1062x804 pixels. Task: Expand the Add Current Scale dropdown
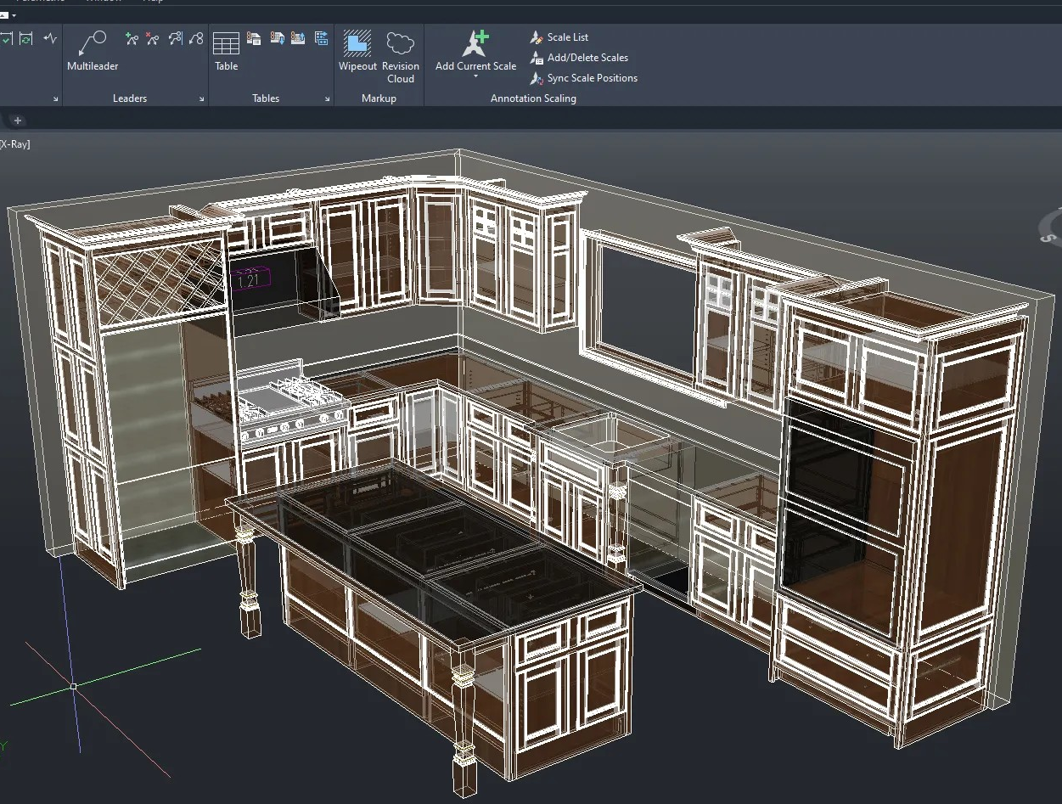[474, 75]
